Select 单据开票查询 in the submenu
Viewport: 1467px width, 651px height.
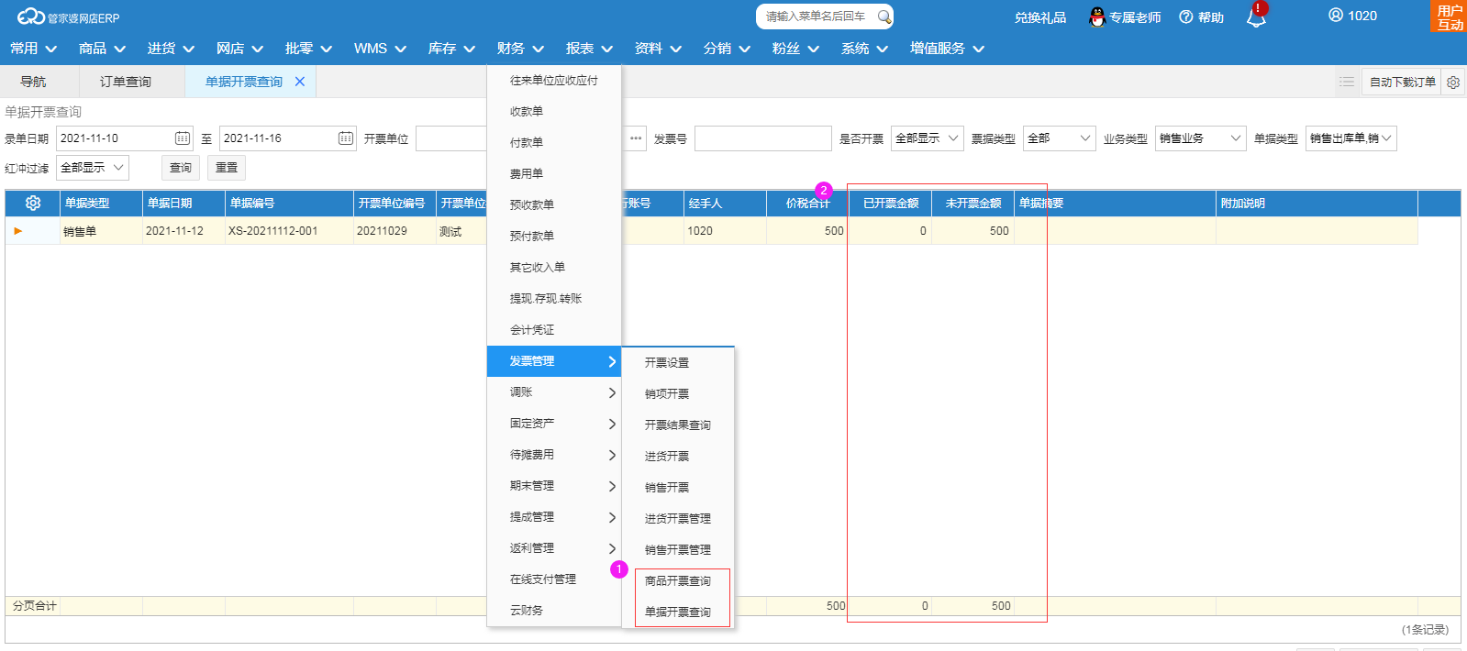[x=678, y=612]
